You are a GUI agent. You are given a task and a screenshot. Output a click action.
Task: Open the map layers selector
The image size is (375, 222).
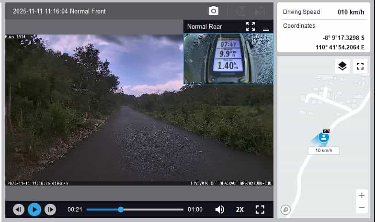(342, 66)
